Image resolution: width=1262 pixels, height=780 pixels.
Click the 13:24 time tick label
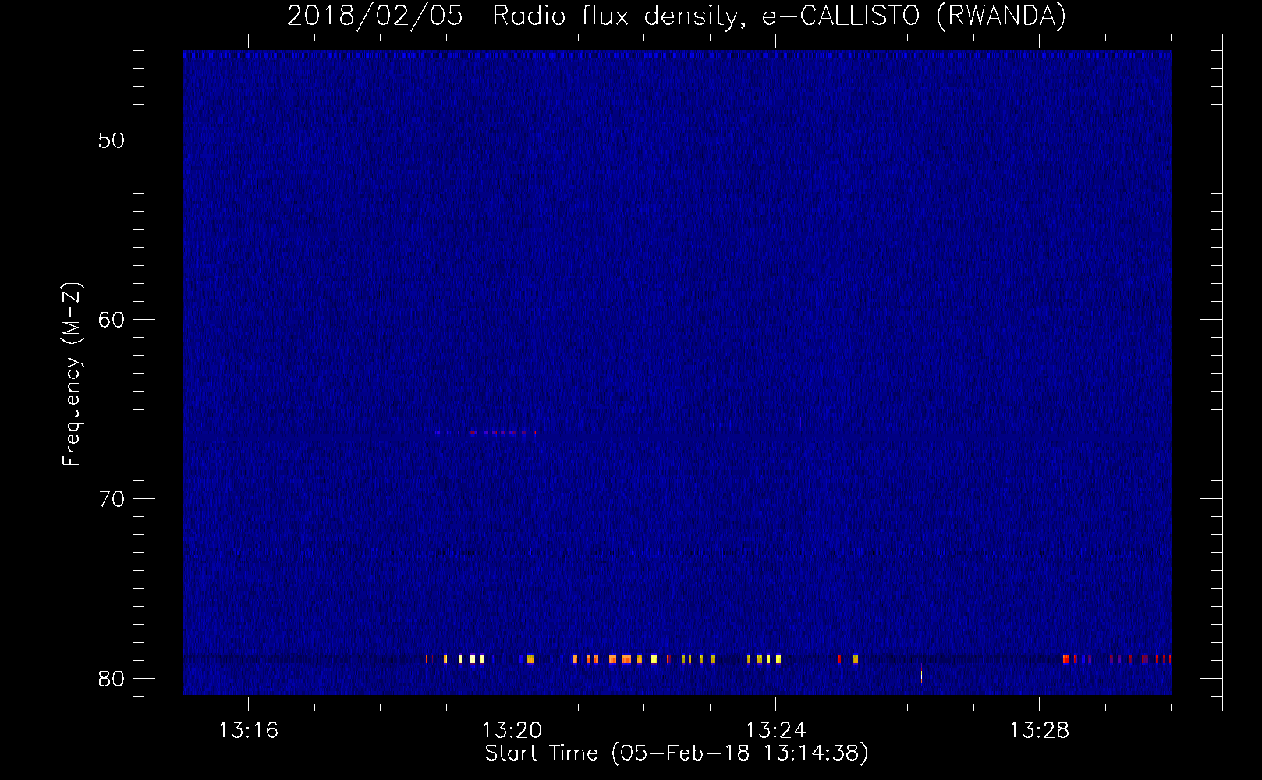(x=775, y=731)
